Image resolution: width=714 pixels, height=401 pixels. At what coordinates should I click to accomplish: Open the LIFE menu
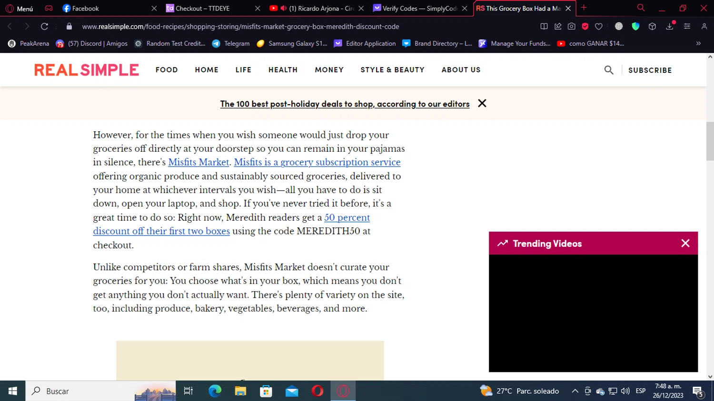(x=243, y=70)
